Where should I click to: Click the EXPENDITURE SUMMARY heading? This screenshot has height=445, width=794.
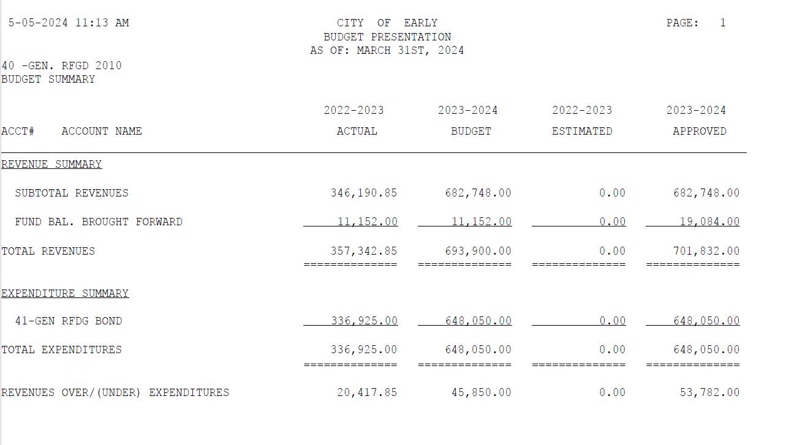65,293
